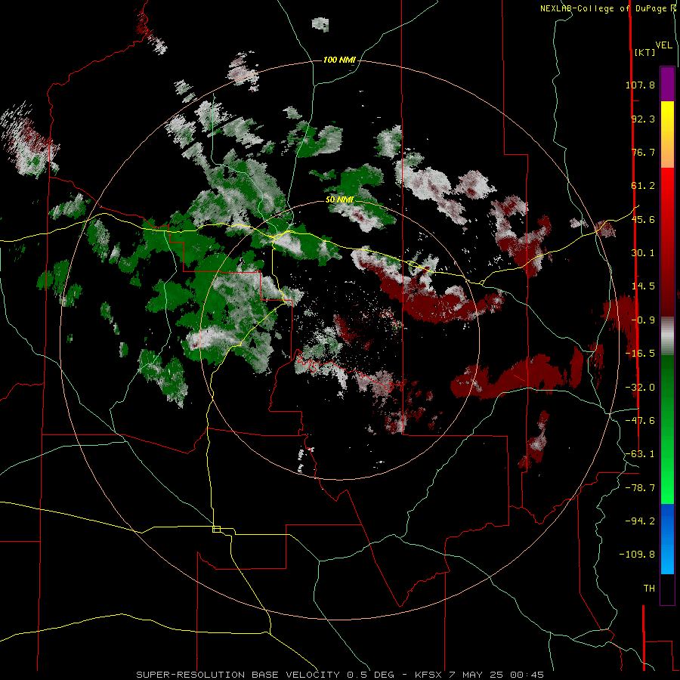Image resolution: width=680 pixels, height=680 pixels.
Task: Select the -109.8 velocity scale value
Action: (637, 555)
